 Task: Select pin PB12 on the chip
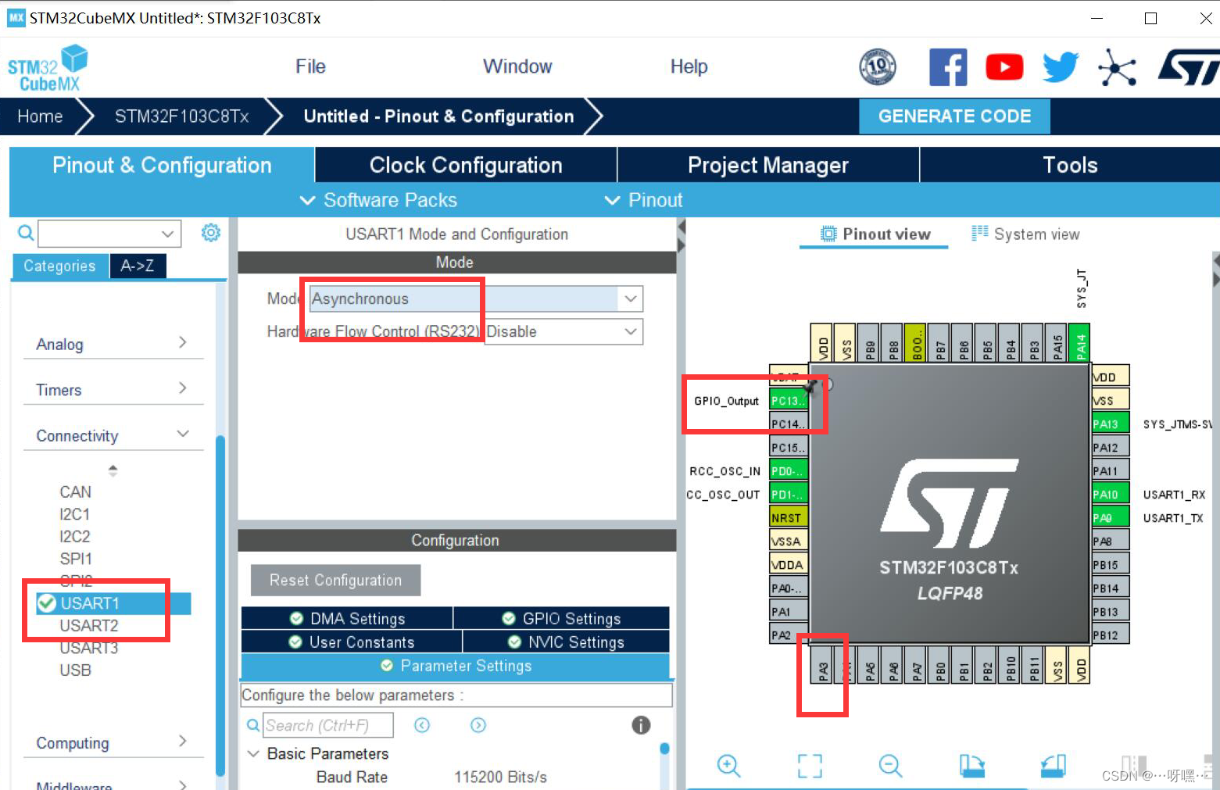1110,635
